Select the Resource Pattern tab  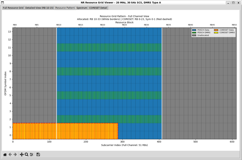[65, 8]
